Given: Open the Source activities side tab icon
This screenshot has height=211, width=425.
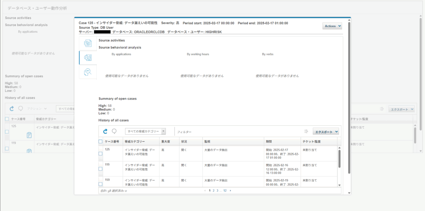Looking at the screenshot, I should (x=88, y=44).
